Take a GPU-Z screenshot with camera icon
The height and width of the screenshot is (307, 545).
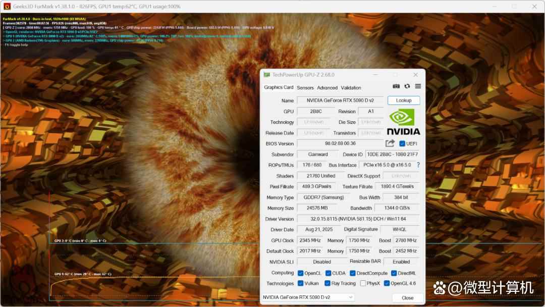[x=396, y=86]
